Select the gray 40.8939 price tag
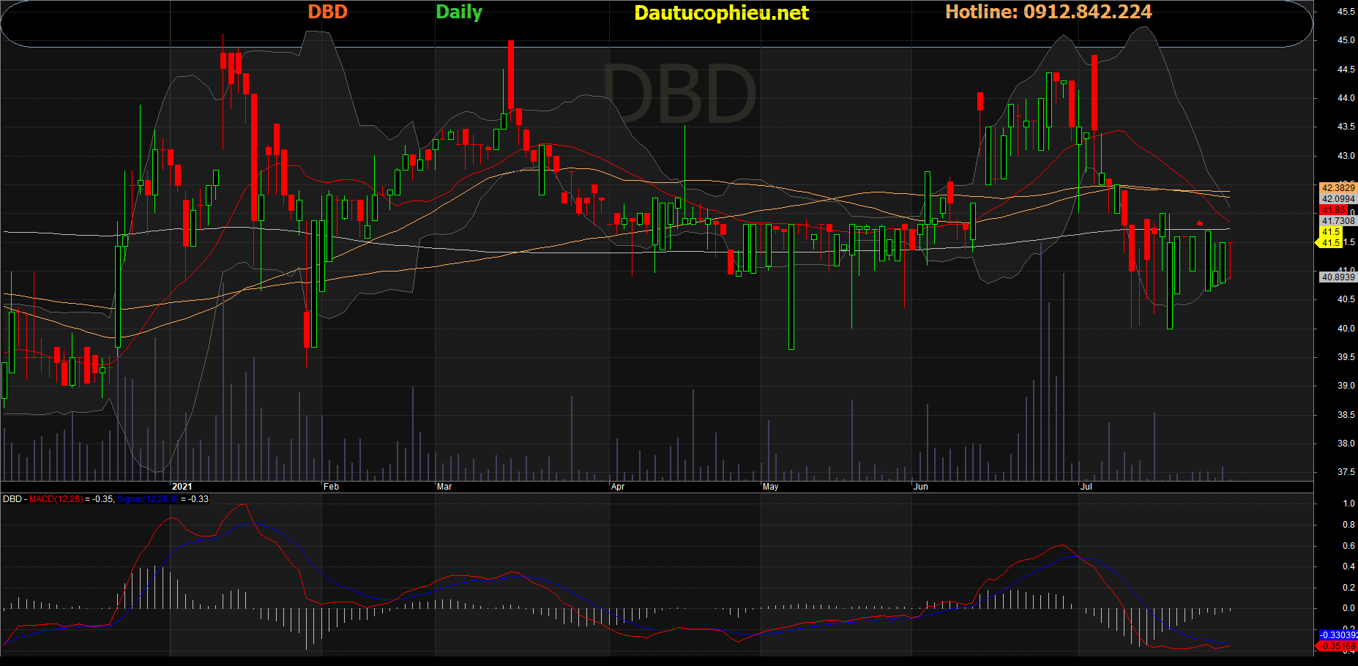1358x666 pixels. pos(1338,277)
